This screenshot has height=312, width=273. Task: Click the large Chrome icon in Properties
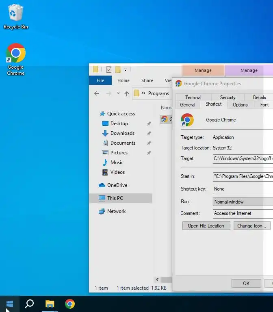[187, 120]
